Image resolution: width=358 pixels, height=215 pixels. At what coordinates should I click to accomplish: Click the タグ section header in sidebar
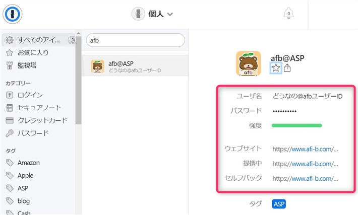coord(11,151)
